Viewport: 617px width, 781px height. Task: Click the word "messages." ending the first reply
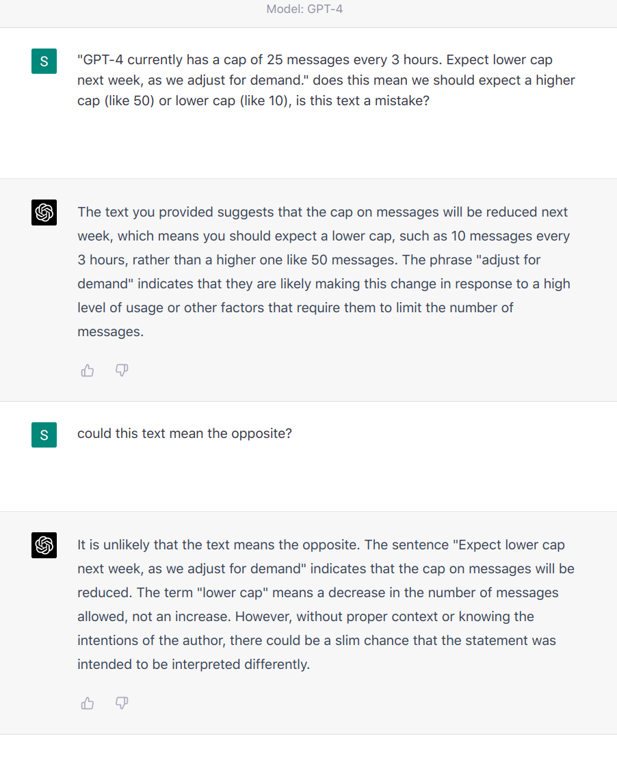pos(110,331)
